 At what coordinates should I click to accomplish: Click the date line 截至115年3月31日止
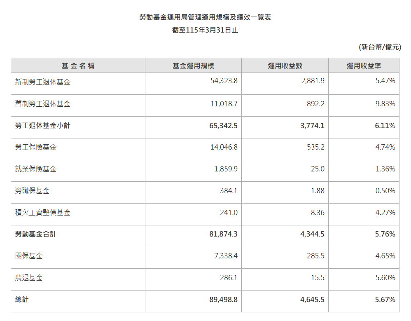[x=205, y=30]
